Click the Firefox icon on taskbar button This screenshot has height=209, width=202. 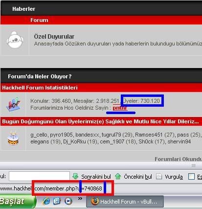(95, 202)
